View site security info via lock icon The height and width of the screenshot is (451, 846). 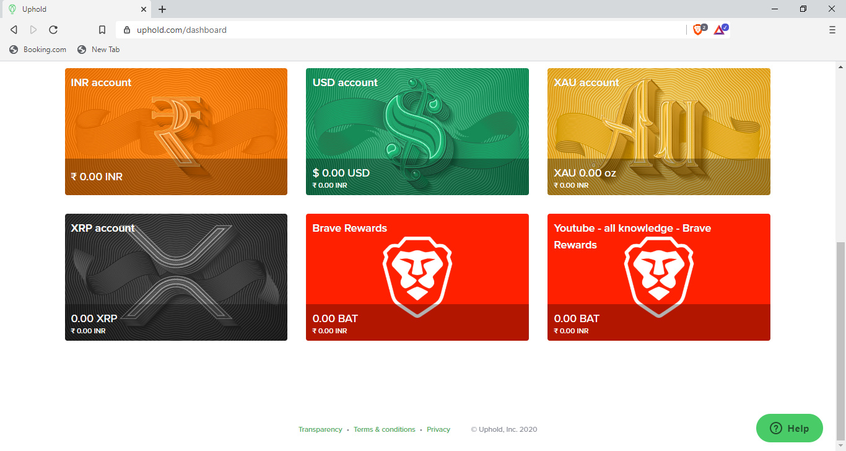pyautogui.click(x=127, y=30)
